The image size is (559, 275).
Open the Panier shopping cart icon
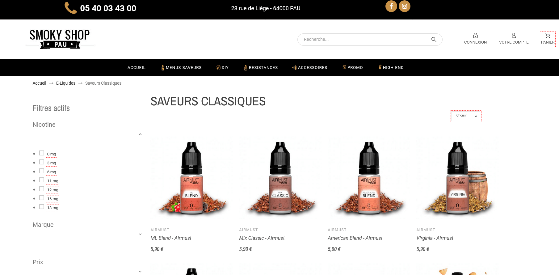click(548, 35)
